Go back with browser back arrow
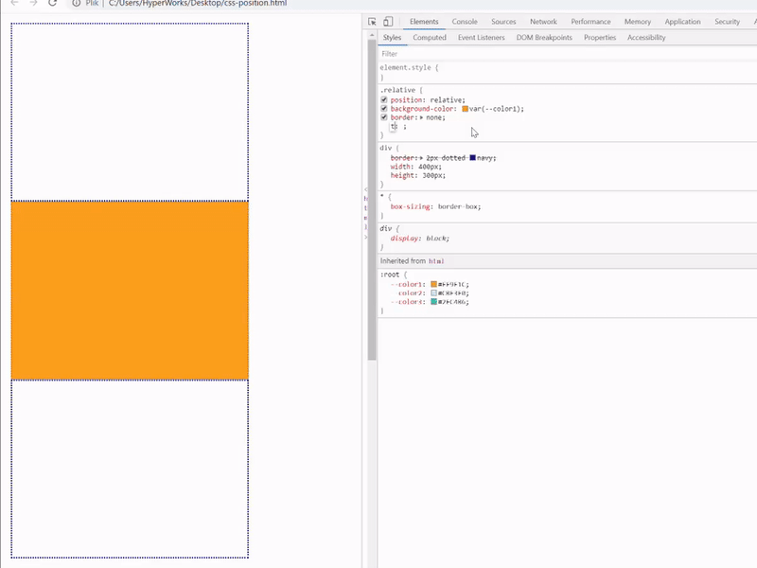The width and height of the screenshot is (757, 568). click(x=14, y=3)
